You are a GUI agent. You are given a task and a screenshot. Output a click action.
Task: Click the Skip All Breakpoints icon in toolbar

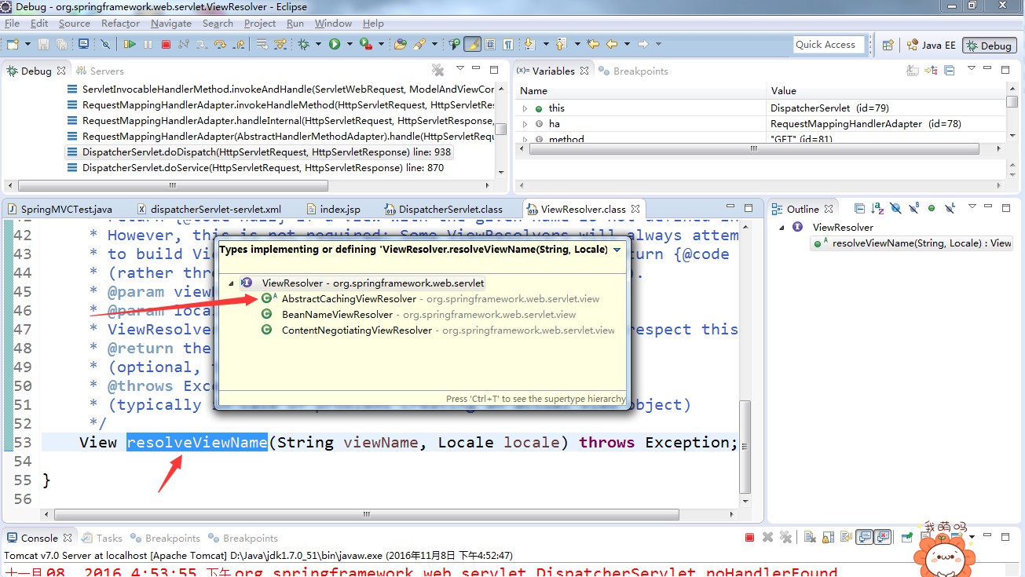(105, 44)
